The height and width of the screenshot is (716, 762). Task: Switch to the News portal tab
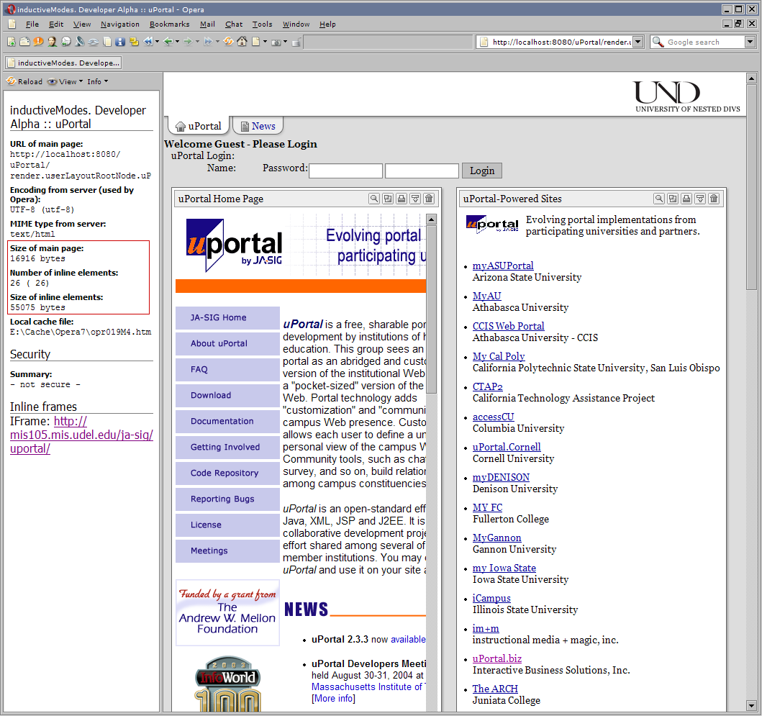coord(258,126)
